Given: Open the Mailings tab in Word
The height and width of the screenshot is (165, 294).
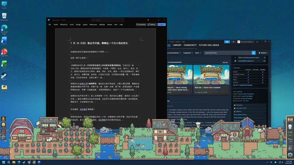Looking at the screenshot, I should pos(102,24).
